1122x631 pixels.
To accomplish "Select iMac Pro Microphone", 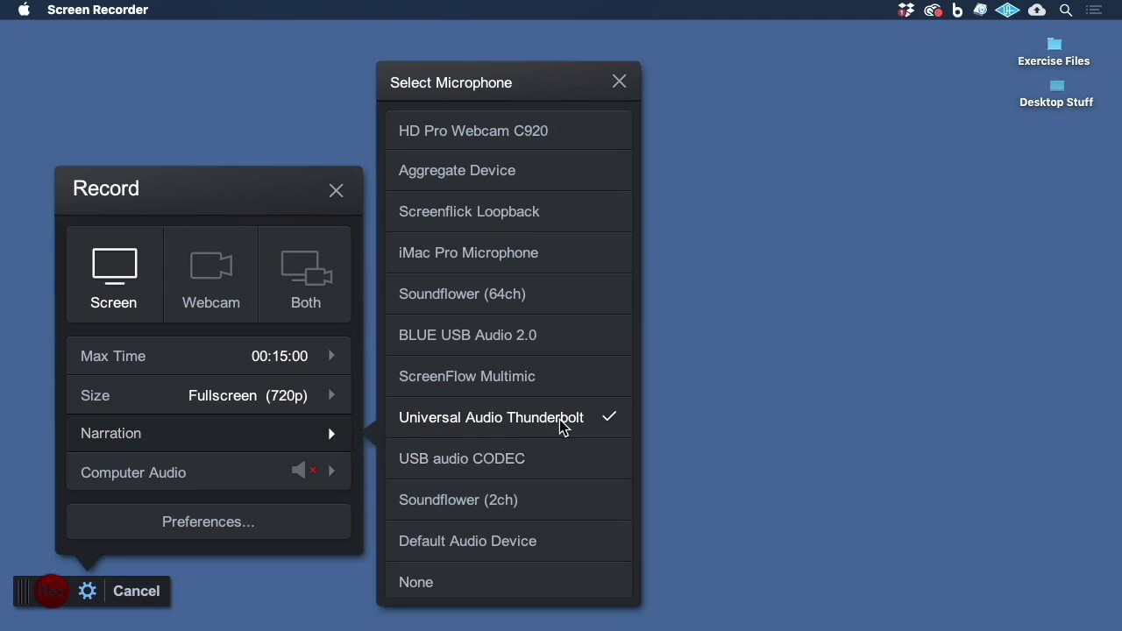I will click(508, 252).
